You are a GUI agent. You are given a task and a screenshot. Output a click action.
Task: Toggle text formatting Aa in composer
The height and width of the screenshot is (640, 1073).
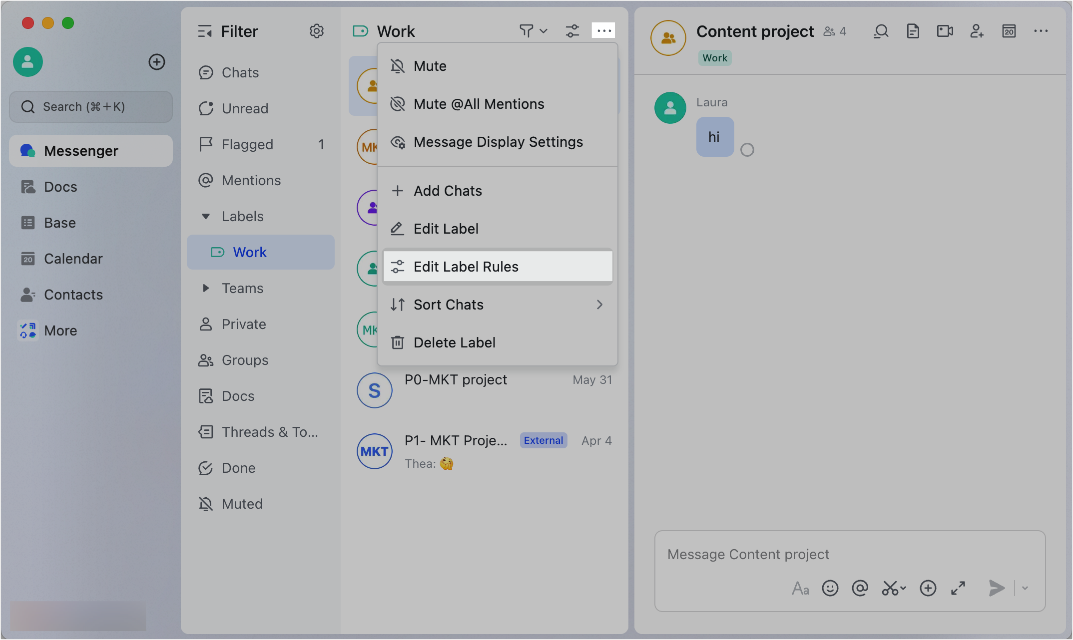800,588
